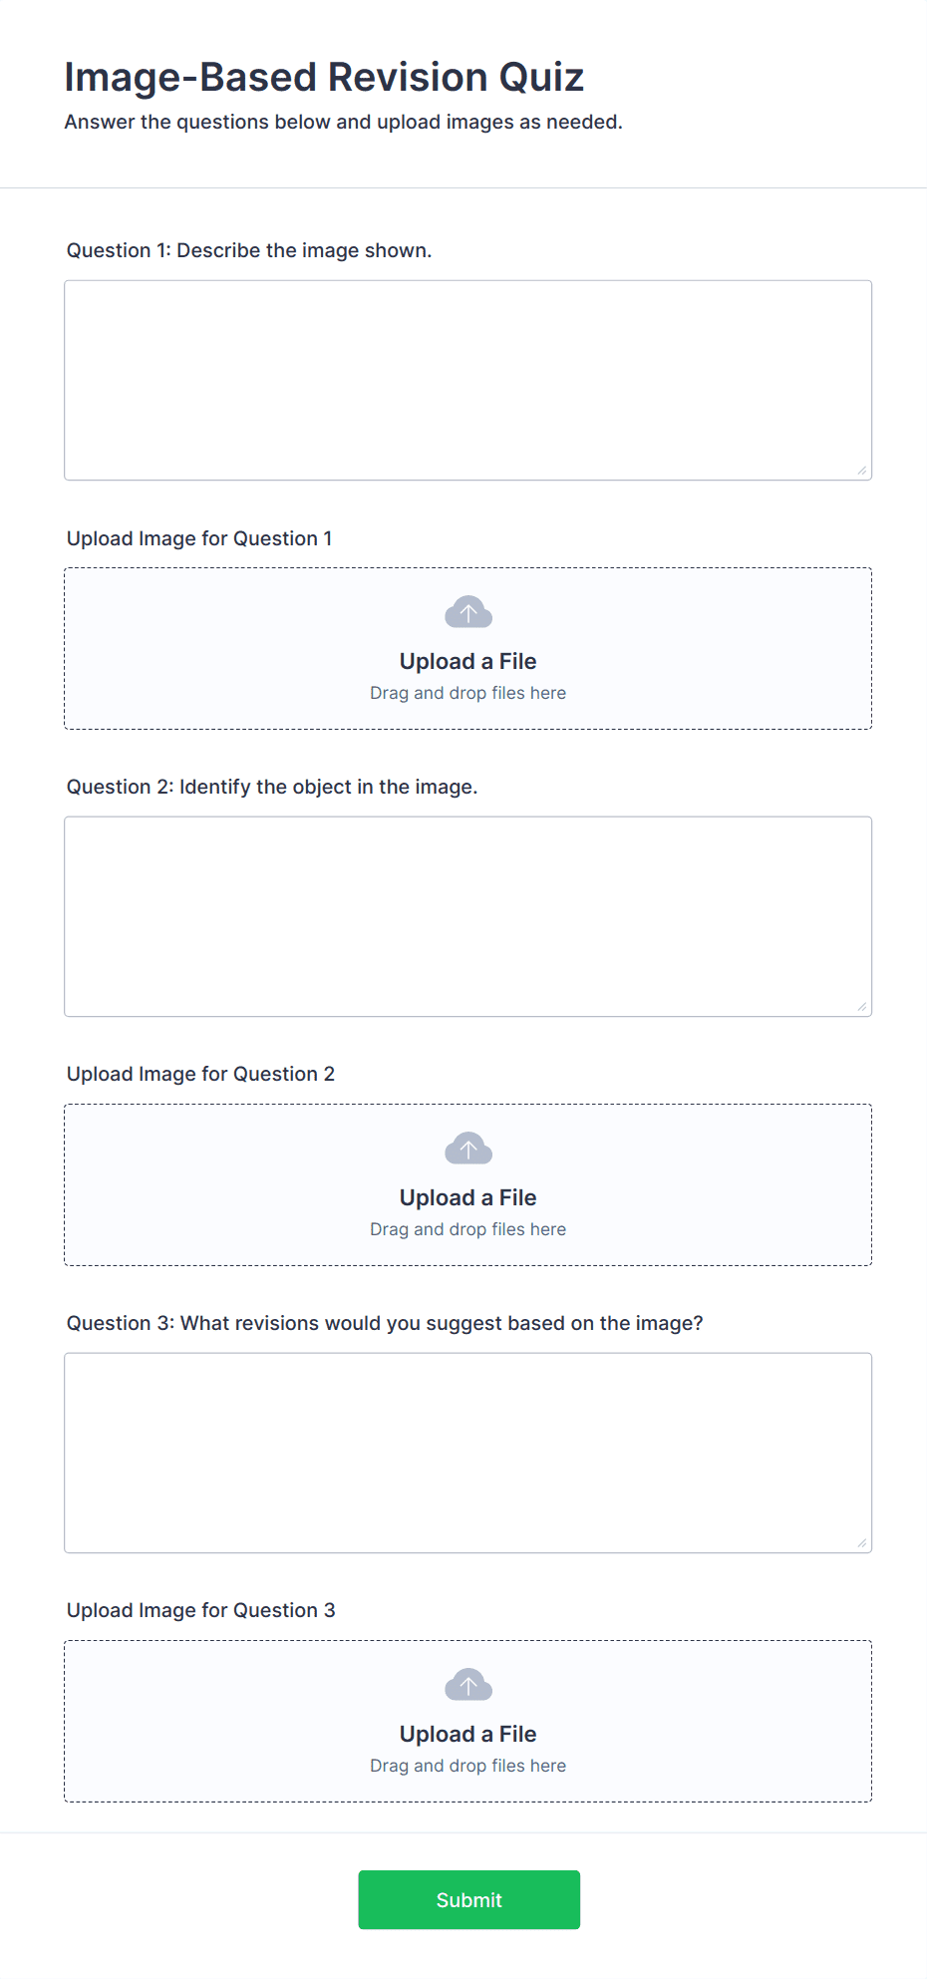Select the Question 2 file upload area
Image resolution: width=927 pixels, height=1979 pixels.
tap(467, 1184)
